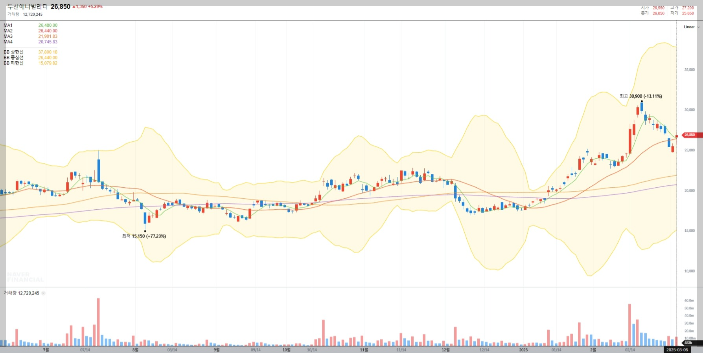Click the 최고 30,900 (-13.11%) high marker label
The height and width of the screenshot is (353, 703).
coord(640,96)
